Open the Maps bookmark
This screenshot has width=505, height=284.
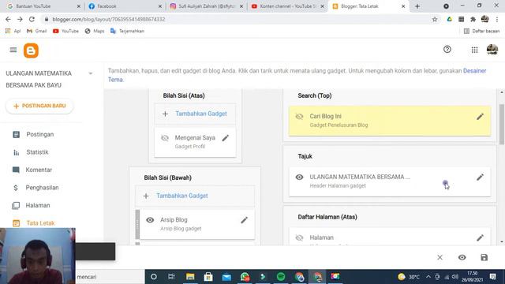[95, 31]
